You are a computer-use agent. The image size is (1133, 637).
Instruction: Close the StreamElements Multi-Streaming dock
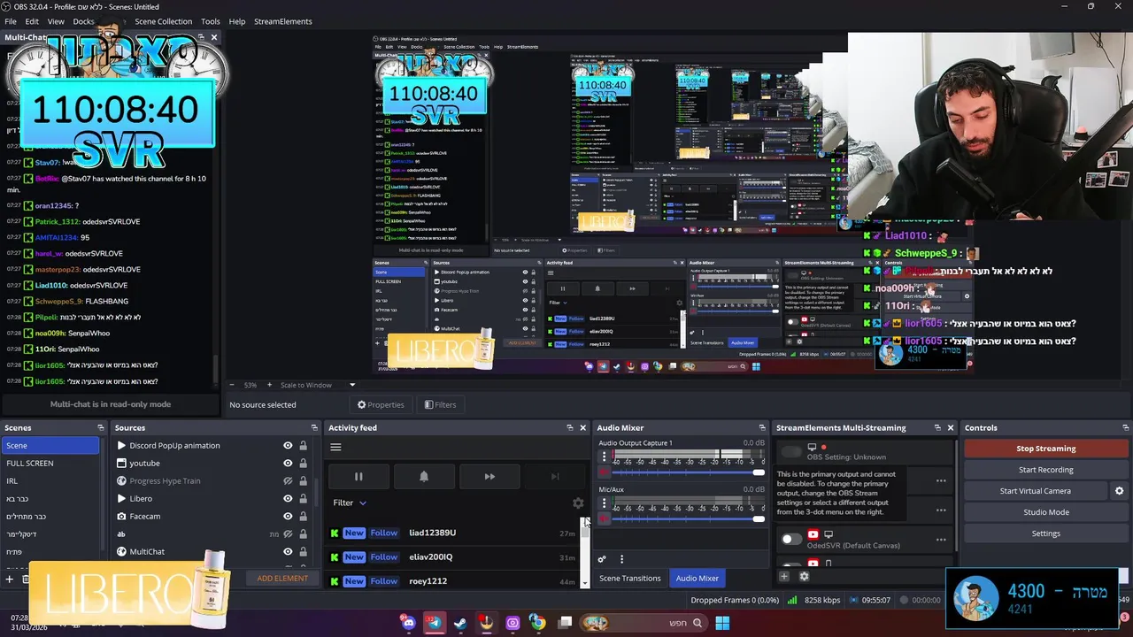pyautogui.click(x=951, y=428)
